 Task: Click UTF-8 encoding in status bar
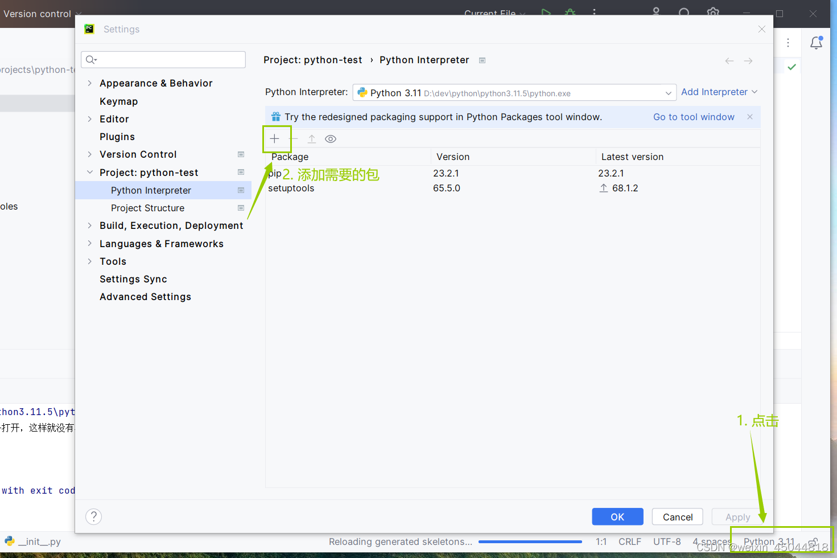(x=667, y=541)
